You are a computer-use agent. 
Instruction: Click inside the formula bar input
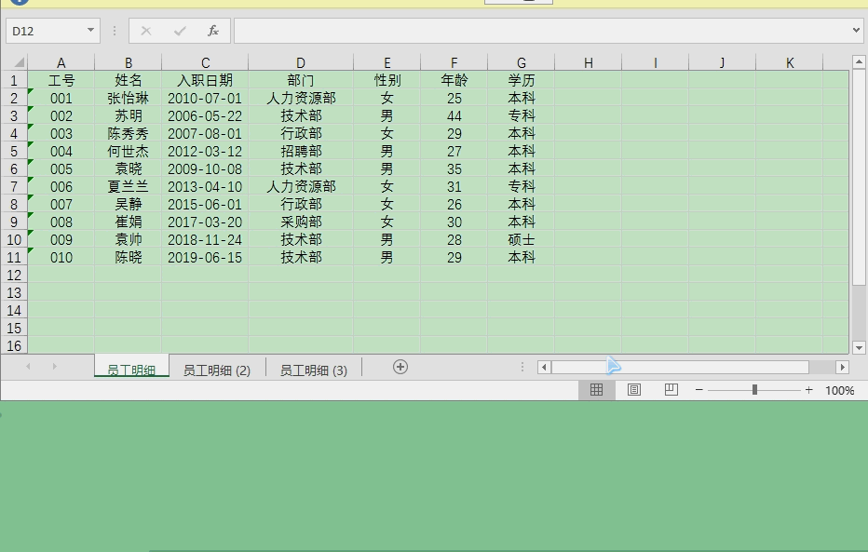click(466, 30)
